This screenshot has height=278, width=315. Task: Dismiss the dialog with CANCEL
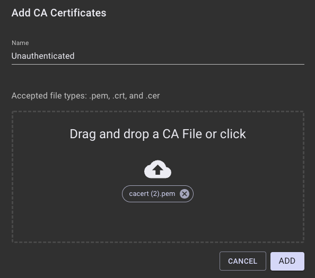[243, 261]
